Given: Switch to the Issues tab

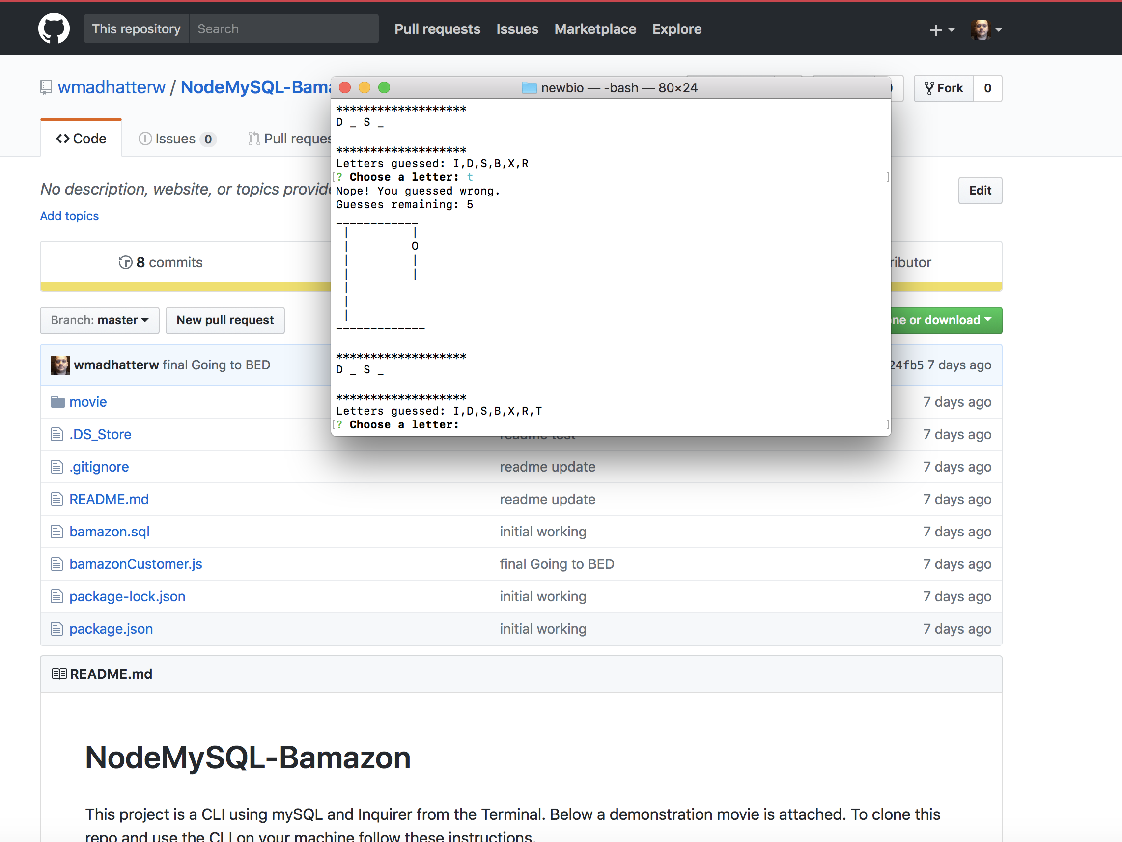Looking at the screenshot, I should [x=177, y=139].
